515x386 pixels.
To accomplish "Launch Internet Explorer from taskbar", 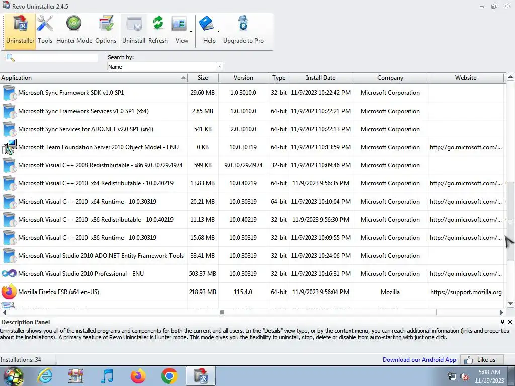I will pos(45,376).
